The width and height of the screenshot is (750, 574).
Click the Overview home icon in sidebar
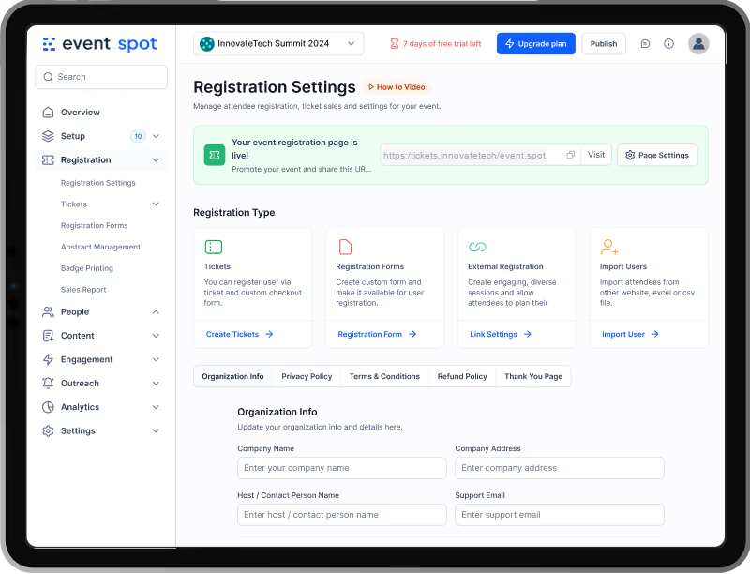pos(48,113)
